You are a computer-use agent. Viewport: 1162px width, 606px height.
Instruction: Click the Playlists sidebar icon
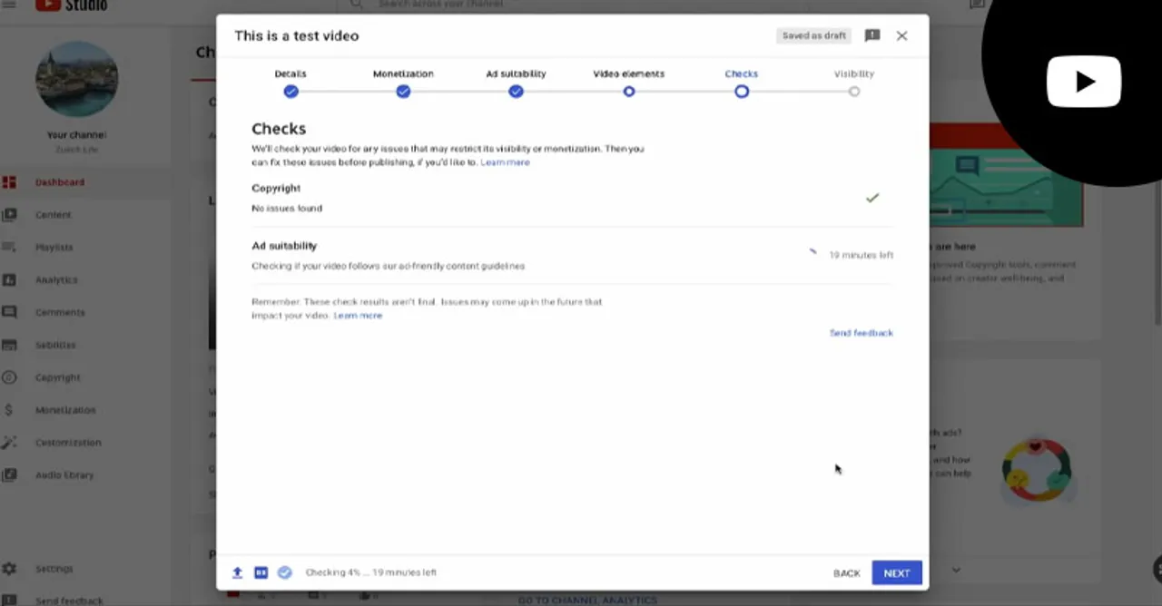tap(9, 247)
